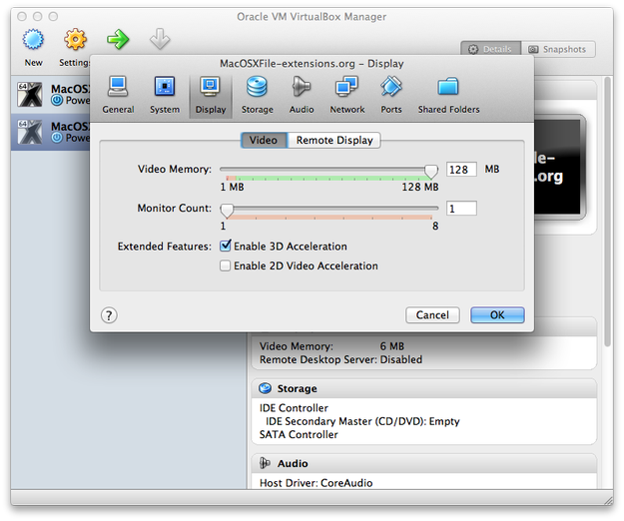Image resolution: width=624 pixels, height=521 pixels.
Task: Click the Monitor Count slider handle
Action: tap(227, 210)
